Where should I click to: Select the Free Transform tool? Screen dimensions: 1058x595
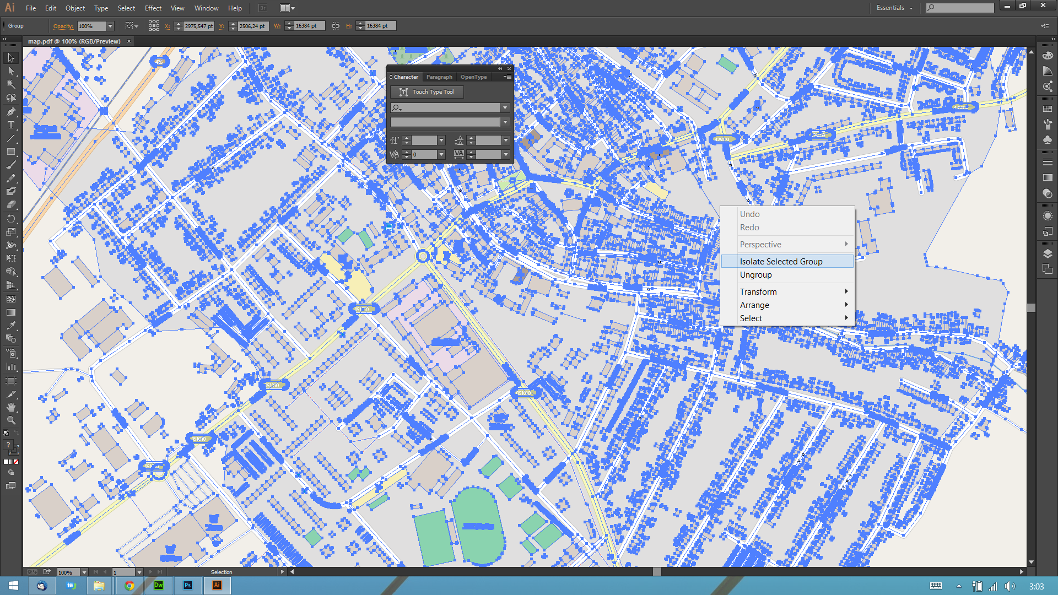point(11,258)
